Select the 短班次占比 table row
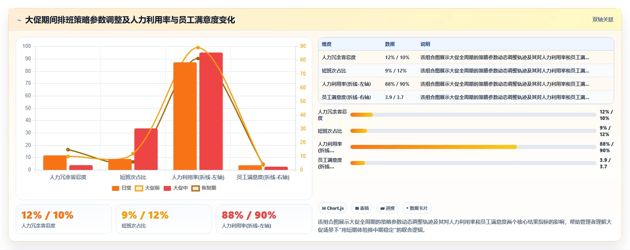The image size is (630, 250). 466,71
